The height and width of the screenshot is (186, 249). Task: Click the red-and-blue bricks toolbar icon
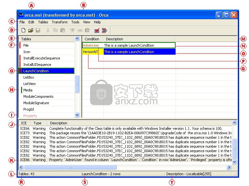[104, 30]
